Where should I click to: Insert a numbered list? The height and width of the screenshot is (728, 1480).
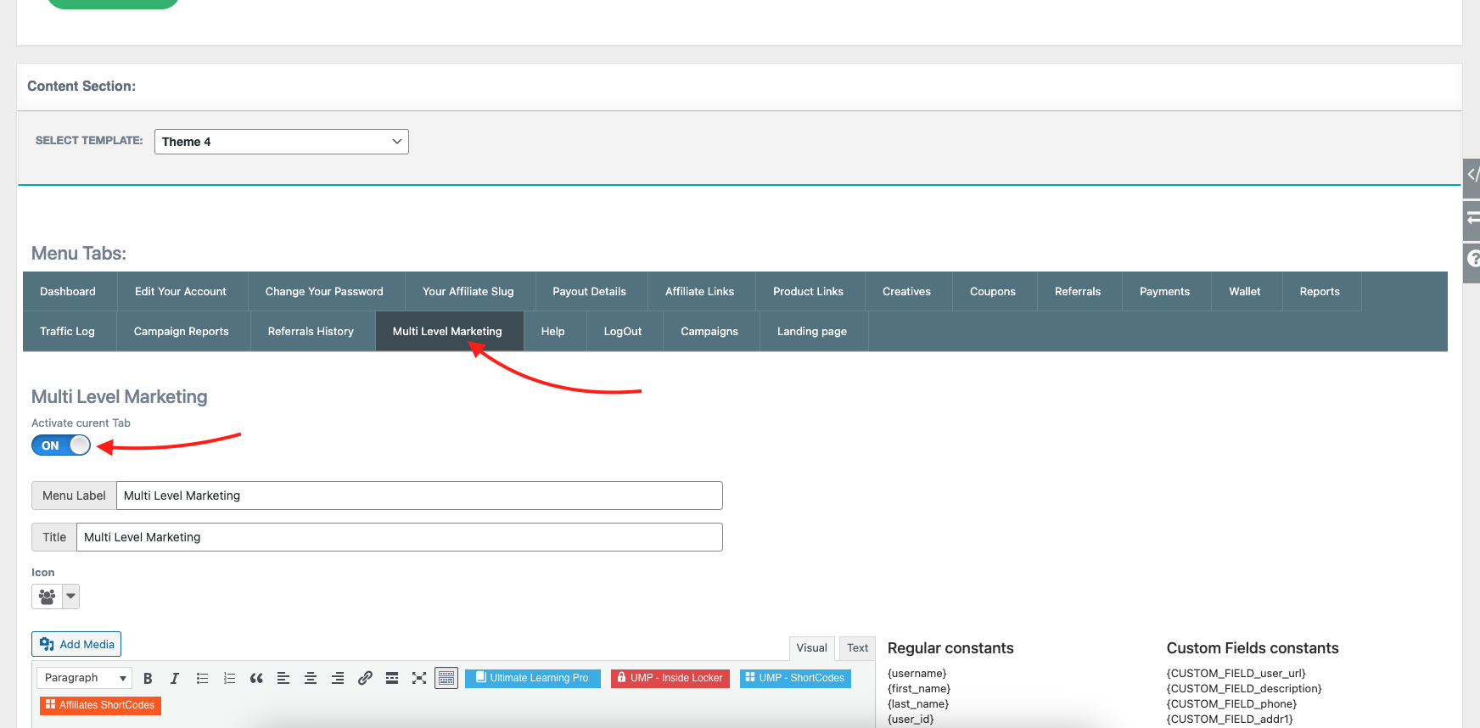point(229,678)
